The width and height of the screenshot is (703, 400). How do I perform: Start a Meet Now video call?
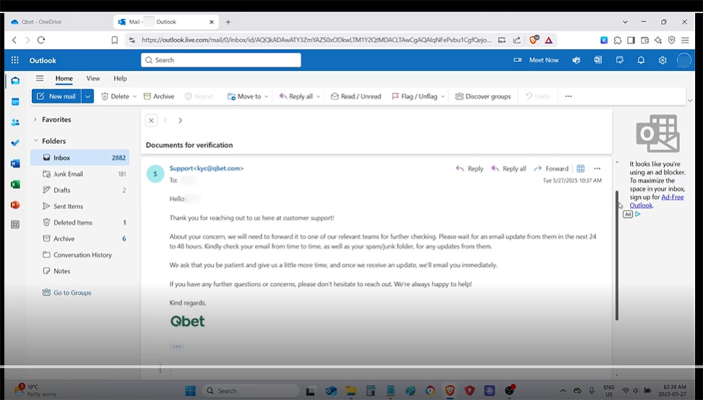click(536, 60)
